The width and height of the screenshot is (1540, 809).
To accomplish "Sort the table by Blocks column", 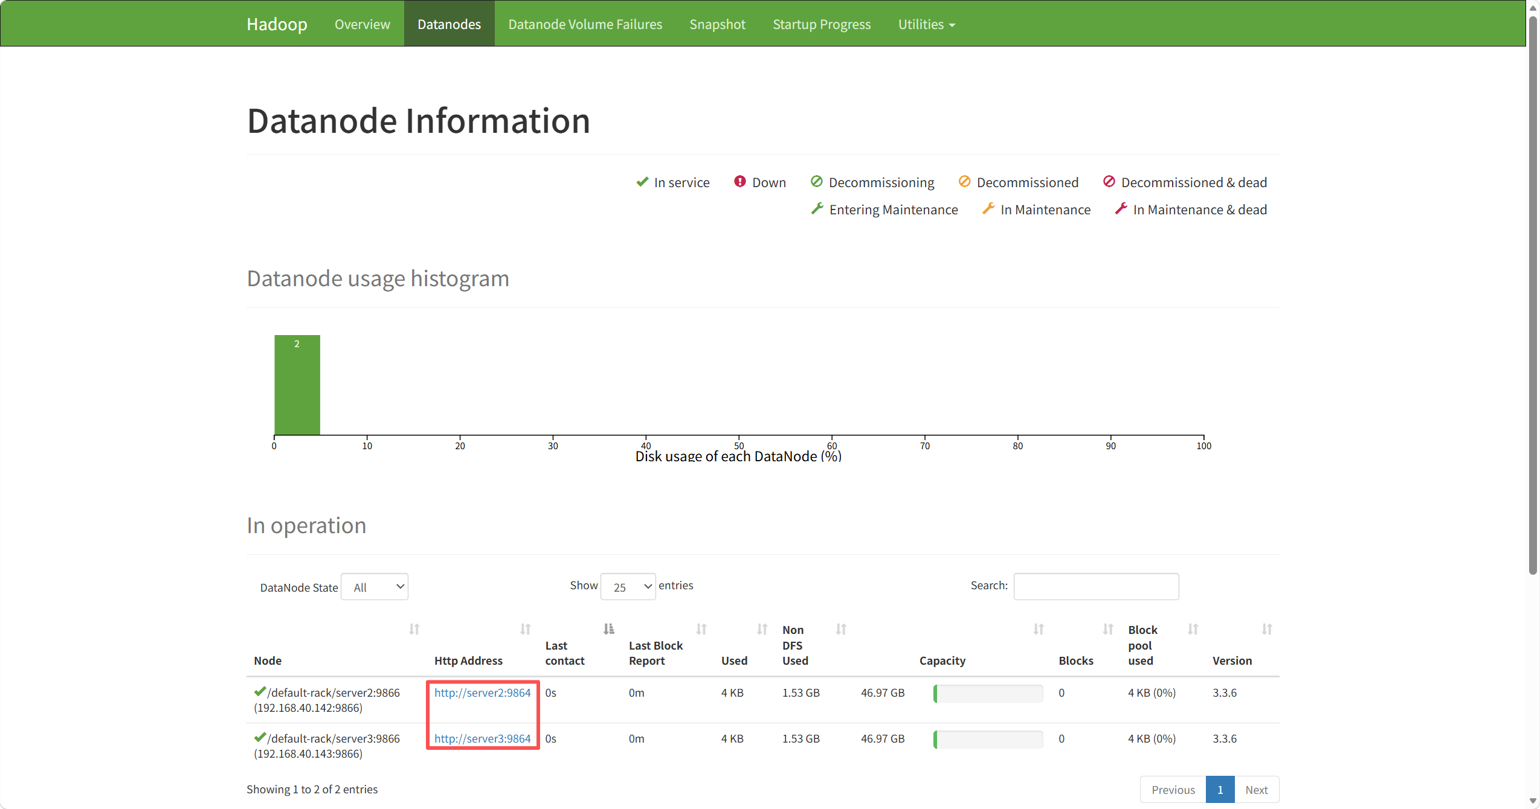I will [x=1107, y=629].
